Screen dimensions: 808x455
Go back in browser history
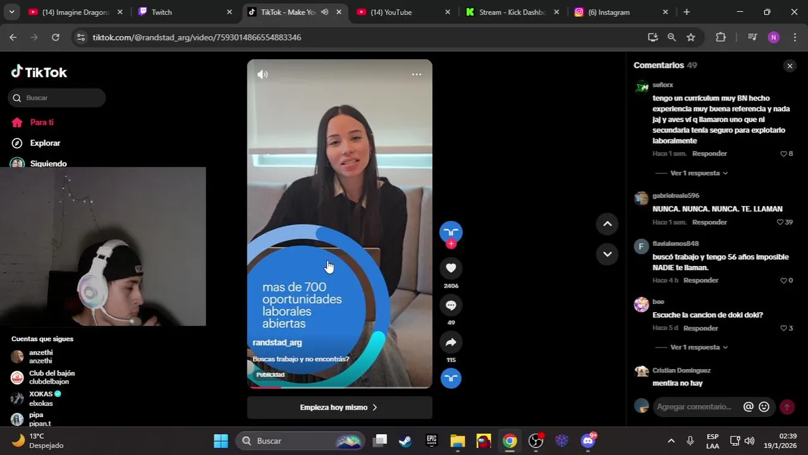[x=13, y=37]
